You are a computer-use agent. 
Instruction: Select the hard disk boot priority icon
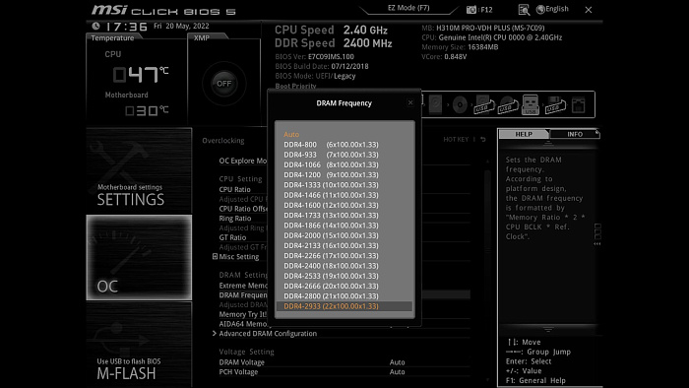(x=435, y=104)
